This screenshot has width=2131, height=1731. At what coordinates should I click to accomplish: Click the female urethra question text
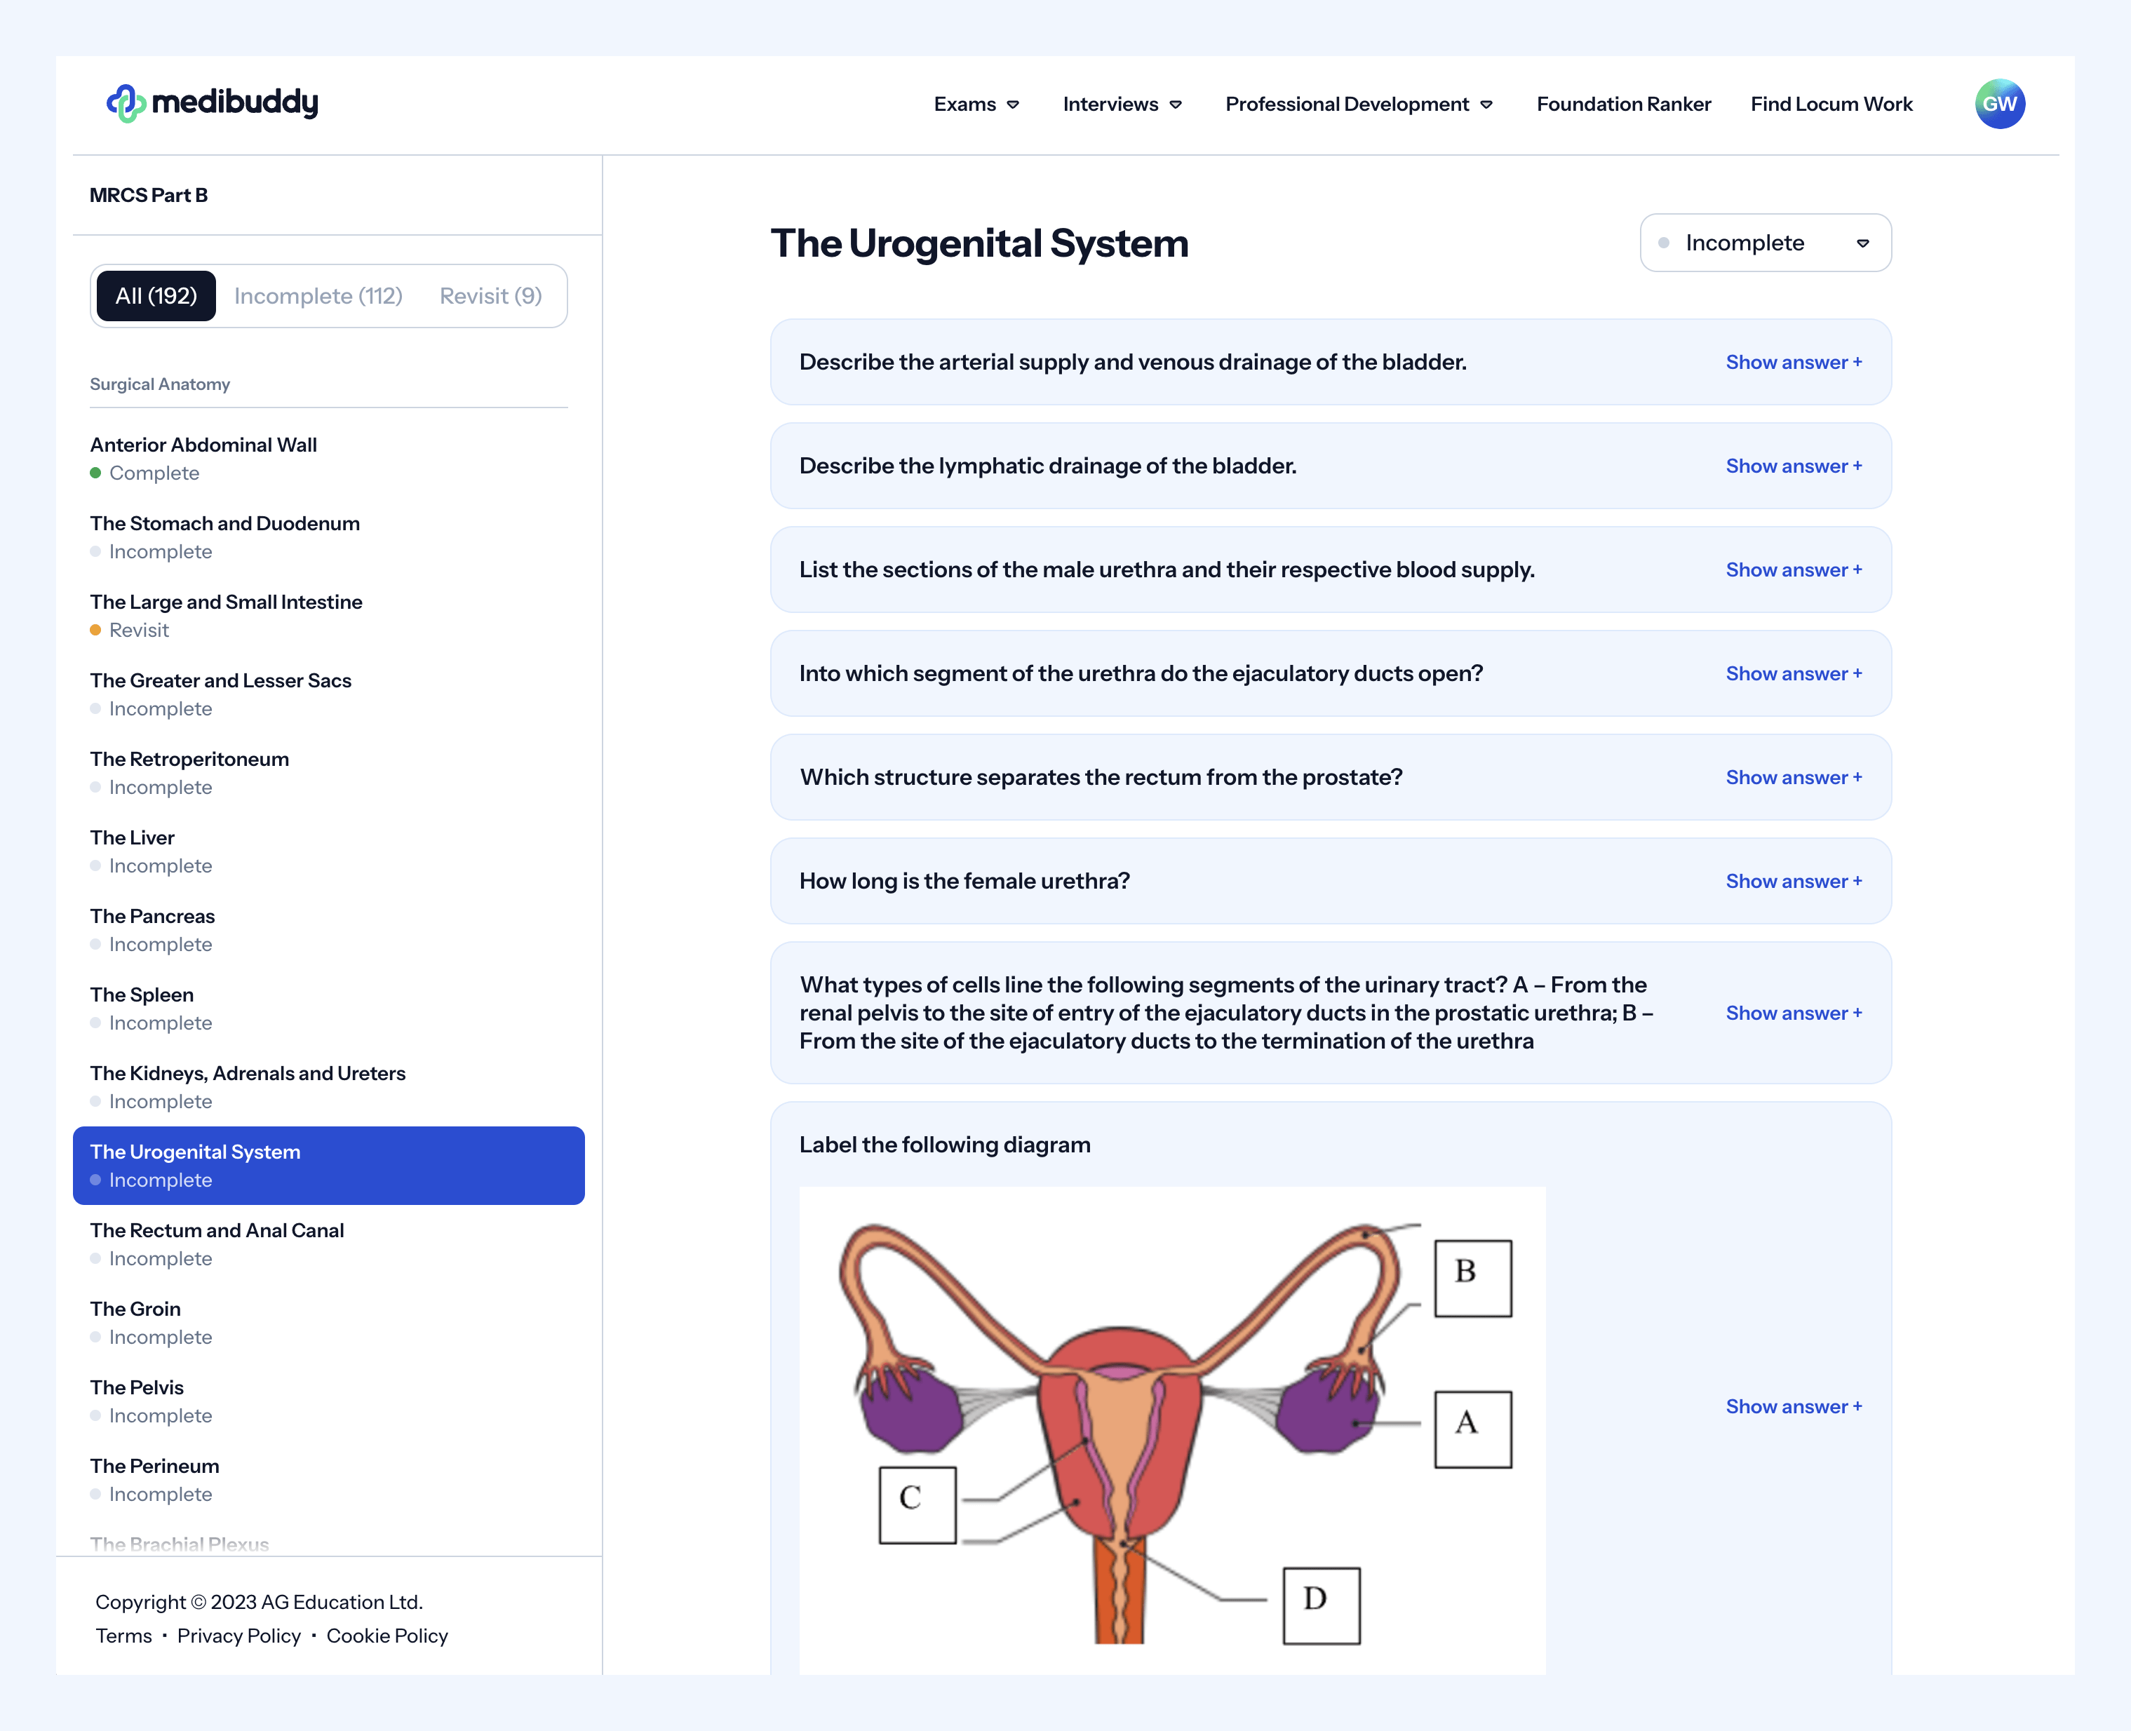pos(964,880)
